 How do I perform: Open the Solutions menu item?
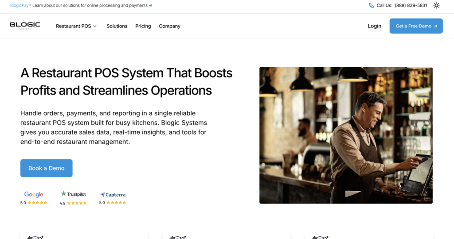point(117,26)
